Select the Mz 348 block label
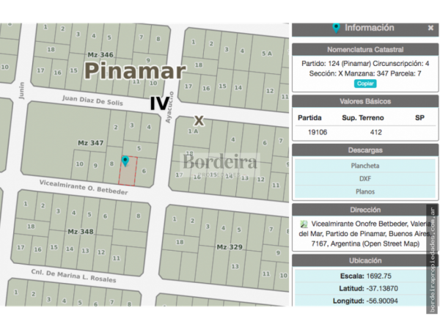This screenshot has width=440, height=330. pyautogui.click(x=80, y=231)
